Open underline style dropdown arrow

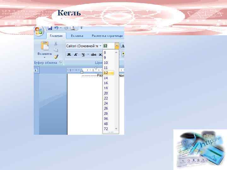[88, 54]
